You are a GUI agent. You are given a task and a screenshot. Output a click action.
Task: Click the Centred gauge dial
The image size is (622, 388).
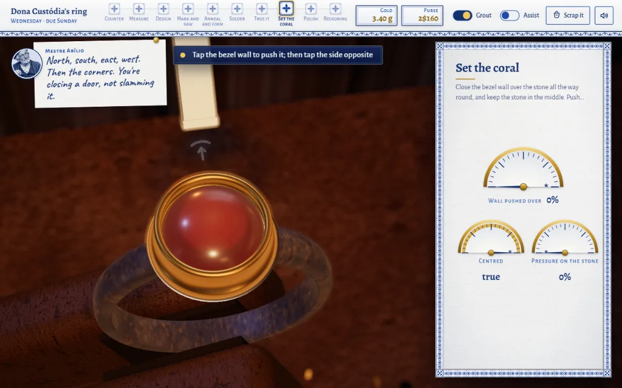(x=491, y=237)
